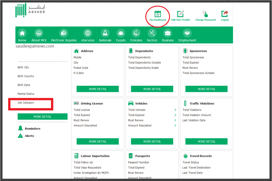Click the Alerts warning triangle icon

pos(20,136)
